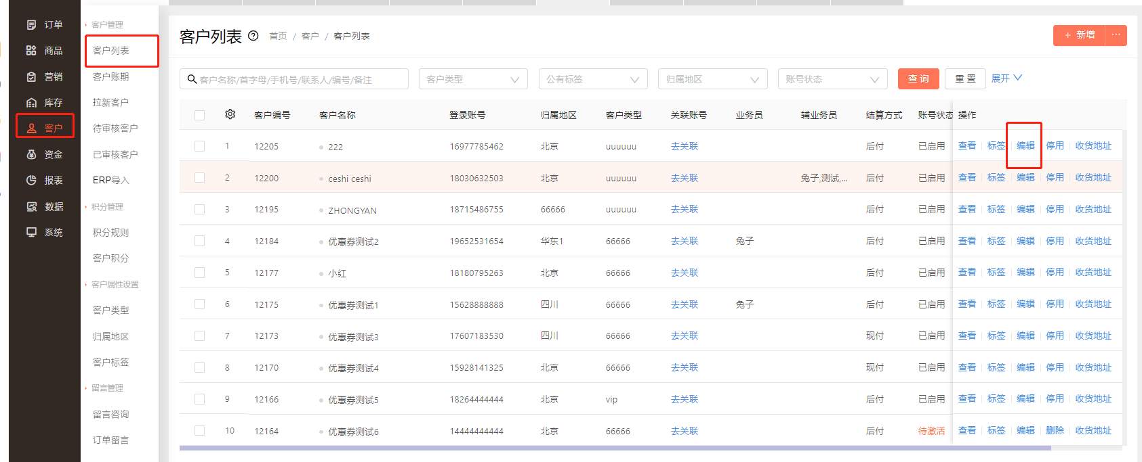Click 去关联 for customer 12166

[x=685, y=399]
